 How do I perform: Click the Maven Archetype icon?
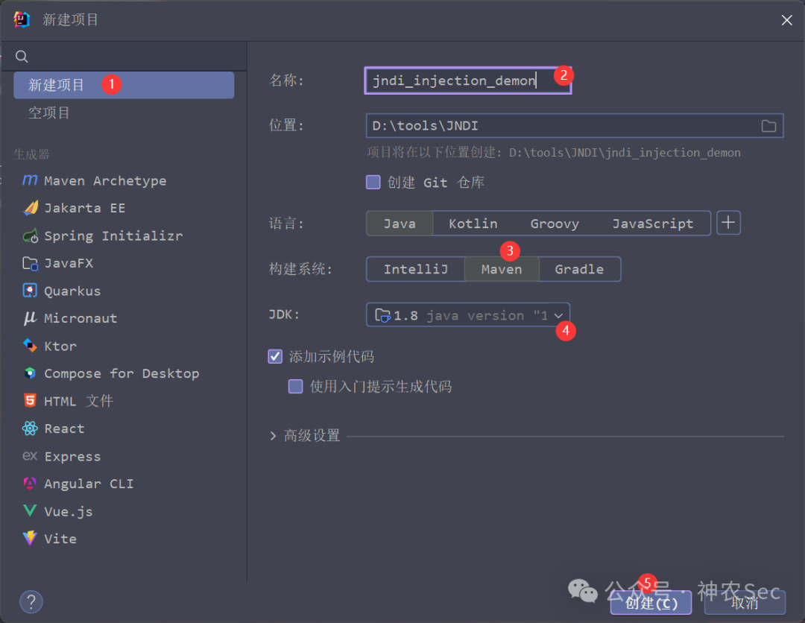(x=30, y=180)
